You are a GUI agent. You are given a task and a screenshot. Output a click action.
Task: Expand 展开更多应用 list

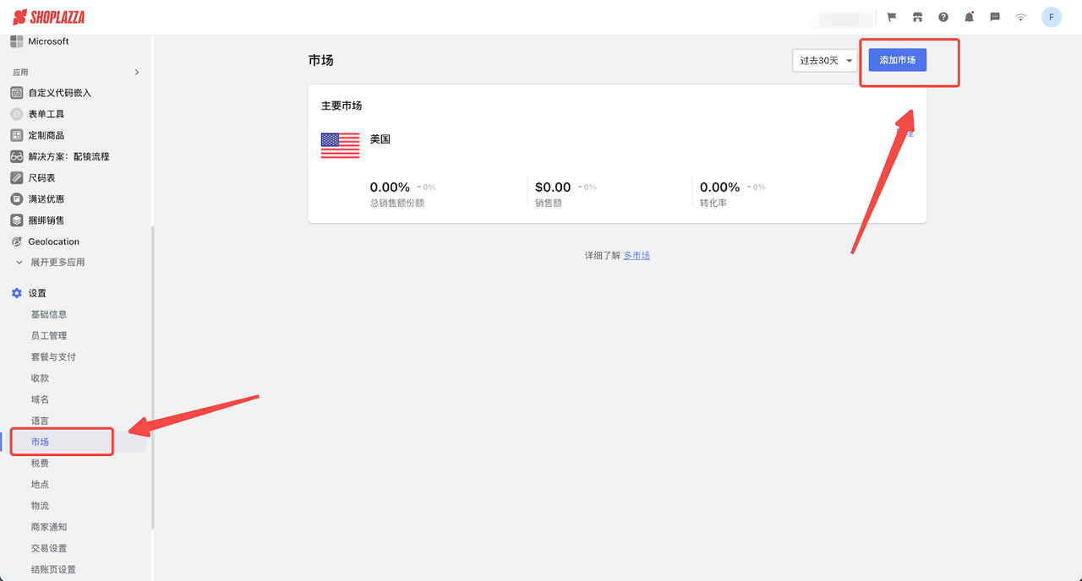[x=57, y=263]
